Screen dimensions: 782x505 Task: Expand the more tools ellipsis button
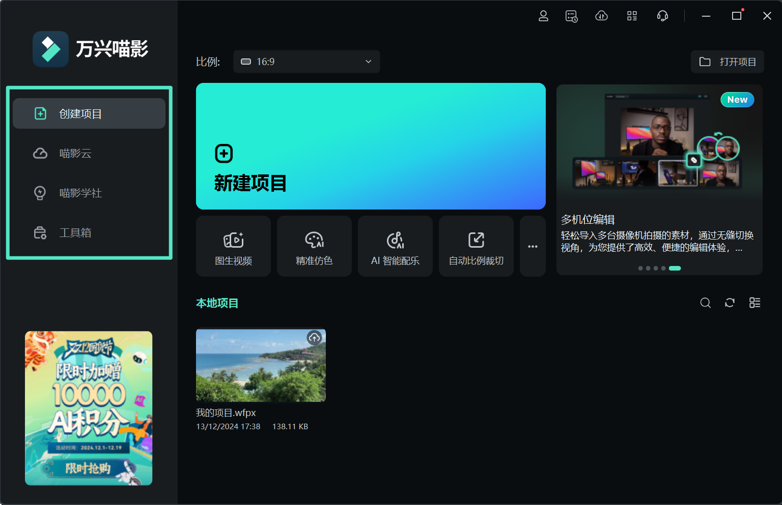[x=533, y=246]
